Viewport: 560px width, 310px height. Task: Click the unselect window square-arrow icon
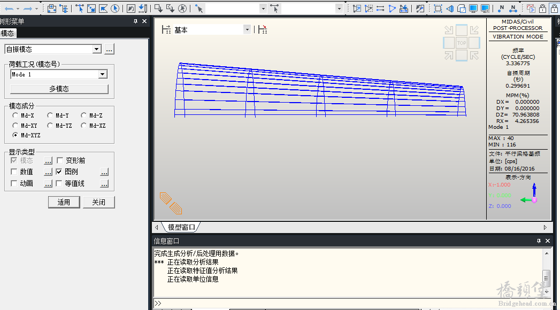[x=158, y=9]
